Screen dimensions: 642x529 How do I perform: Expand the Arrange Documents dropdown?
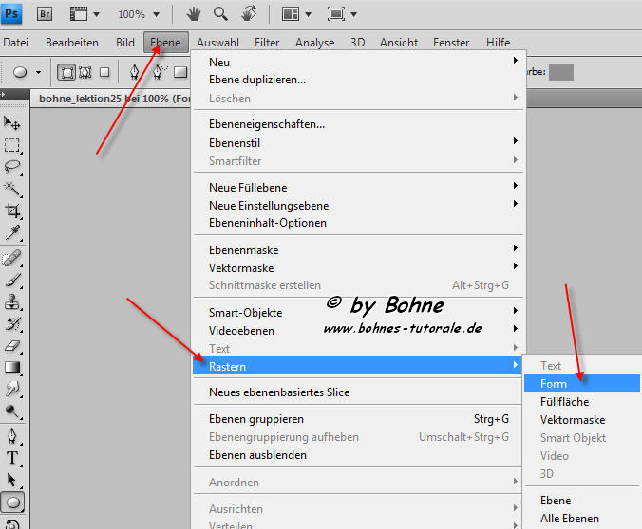coord(296,14)
